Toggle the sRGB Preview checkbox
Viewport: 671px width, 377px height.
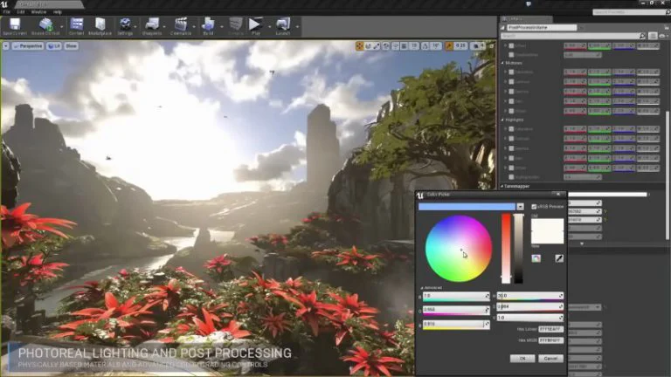pos(535,207)
